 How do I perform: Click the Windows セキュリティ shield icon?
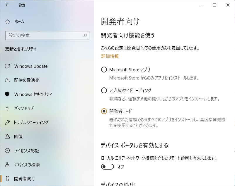(7, 94)
